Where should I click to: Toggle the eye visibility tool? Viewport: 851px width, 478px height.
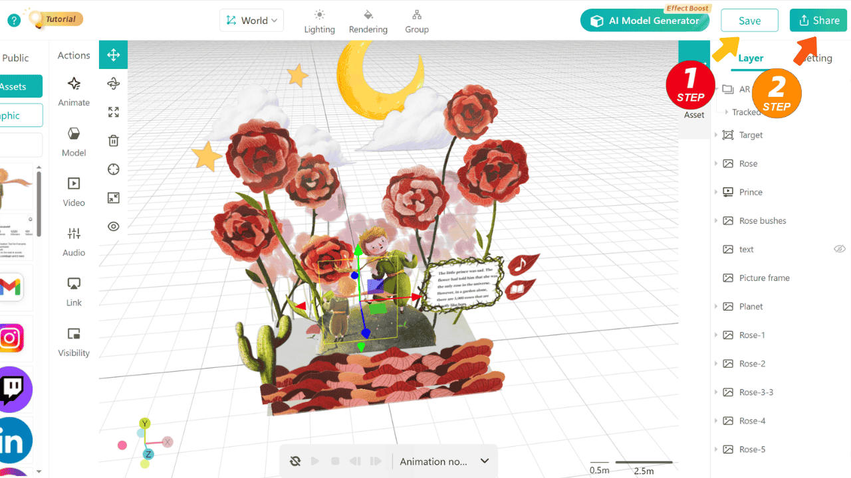[x=113, y=226]
